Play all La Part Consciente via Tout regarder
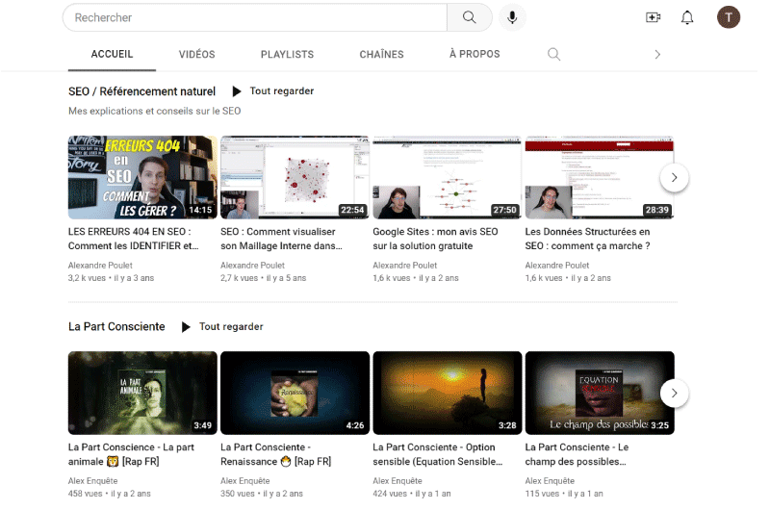Image resolution: width=770 pixels, height=510 pixels. 222,327
